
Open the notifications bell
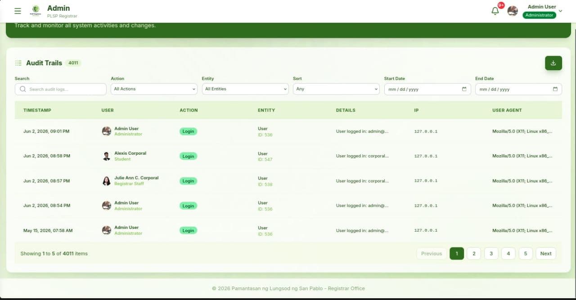[495, 11]
